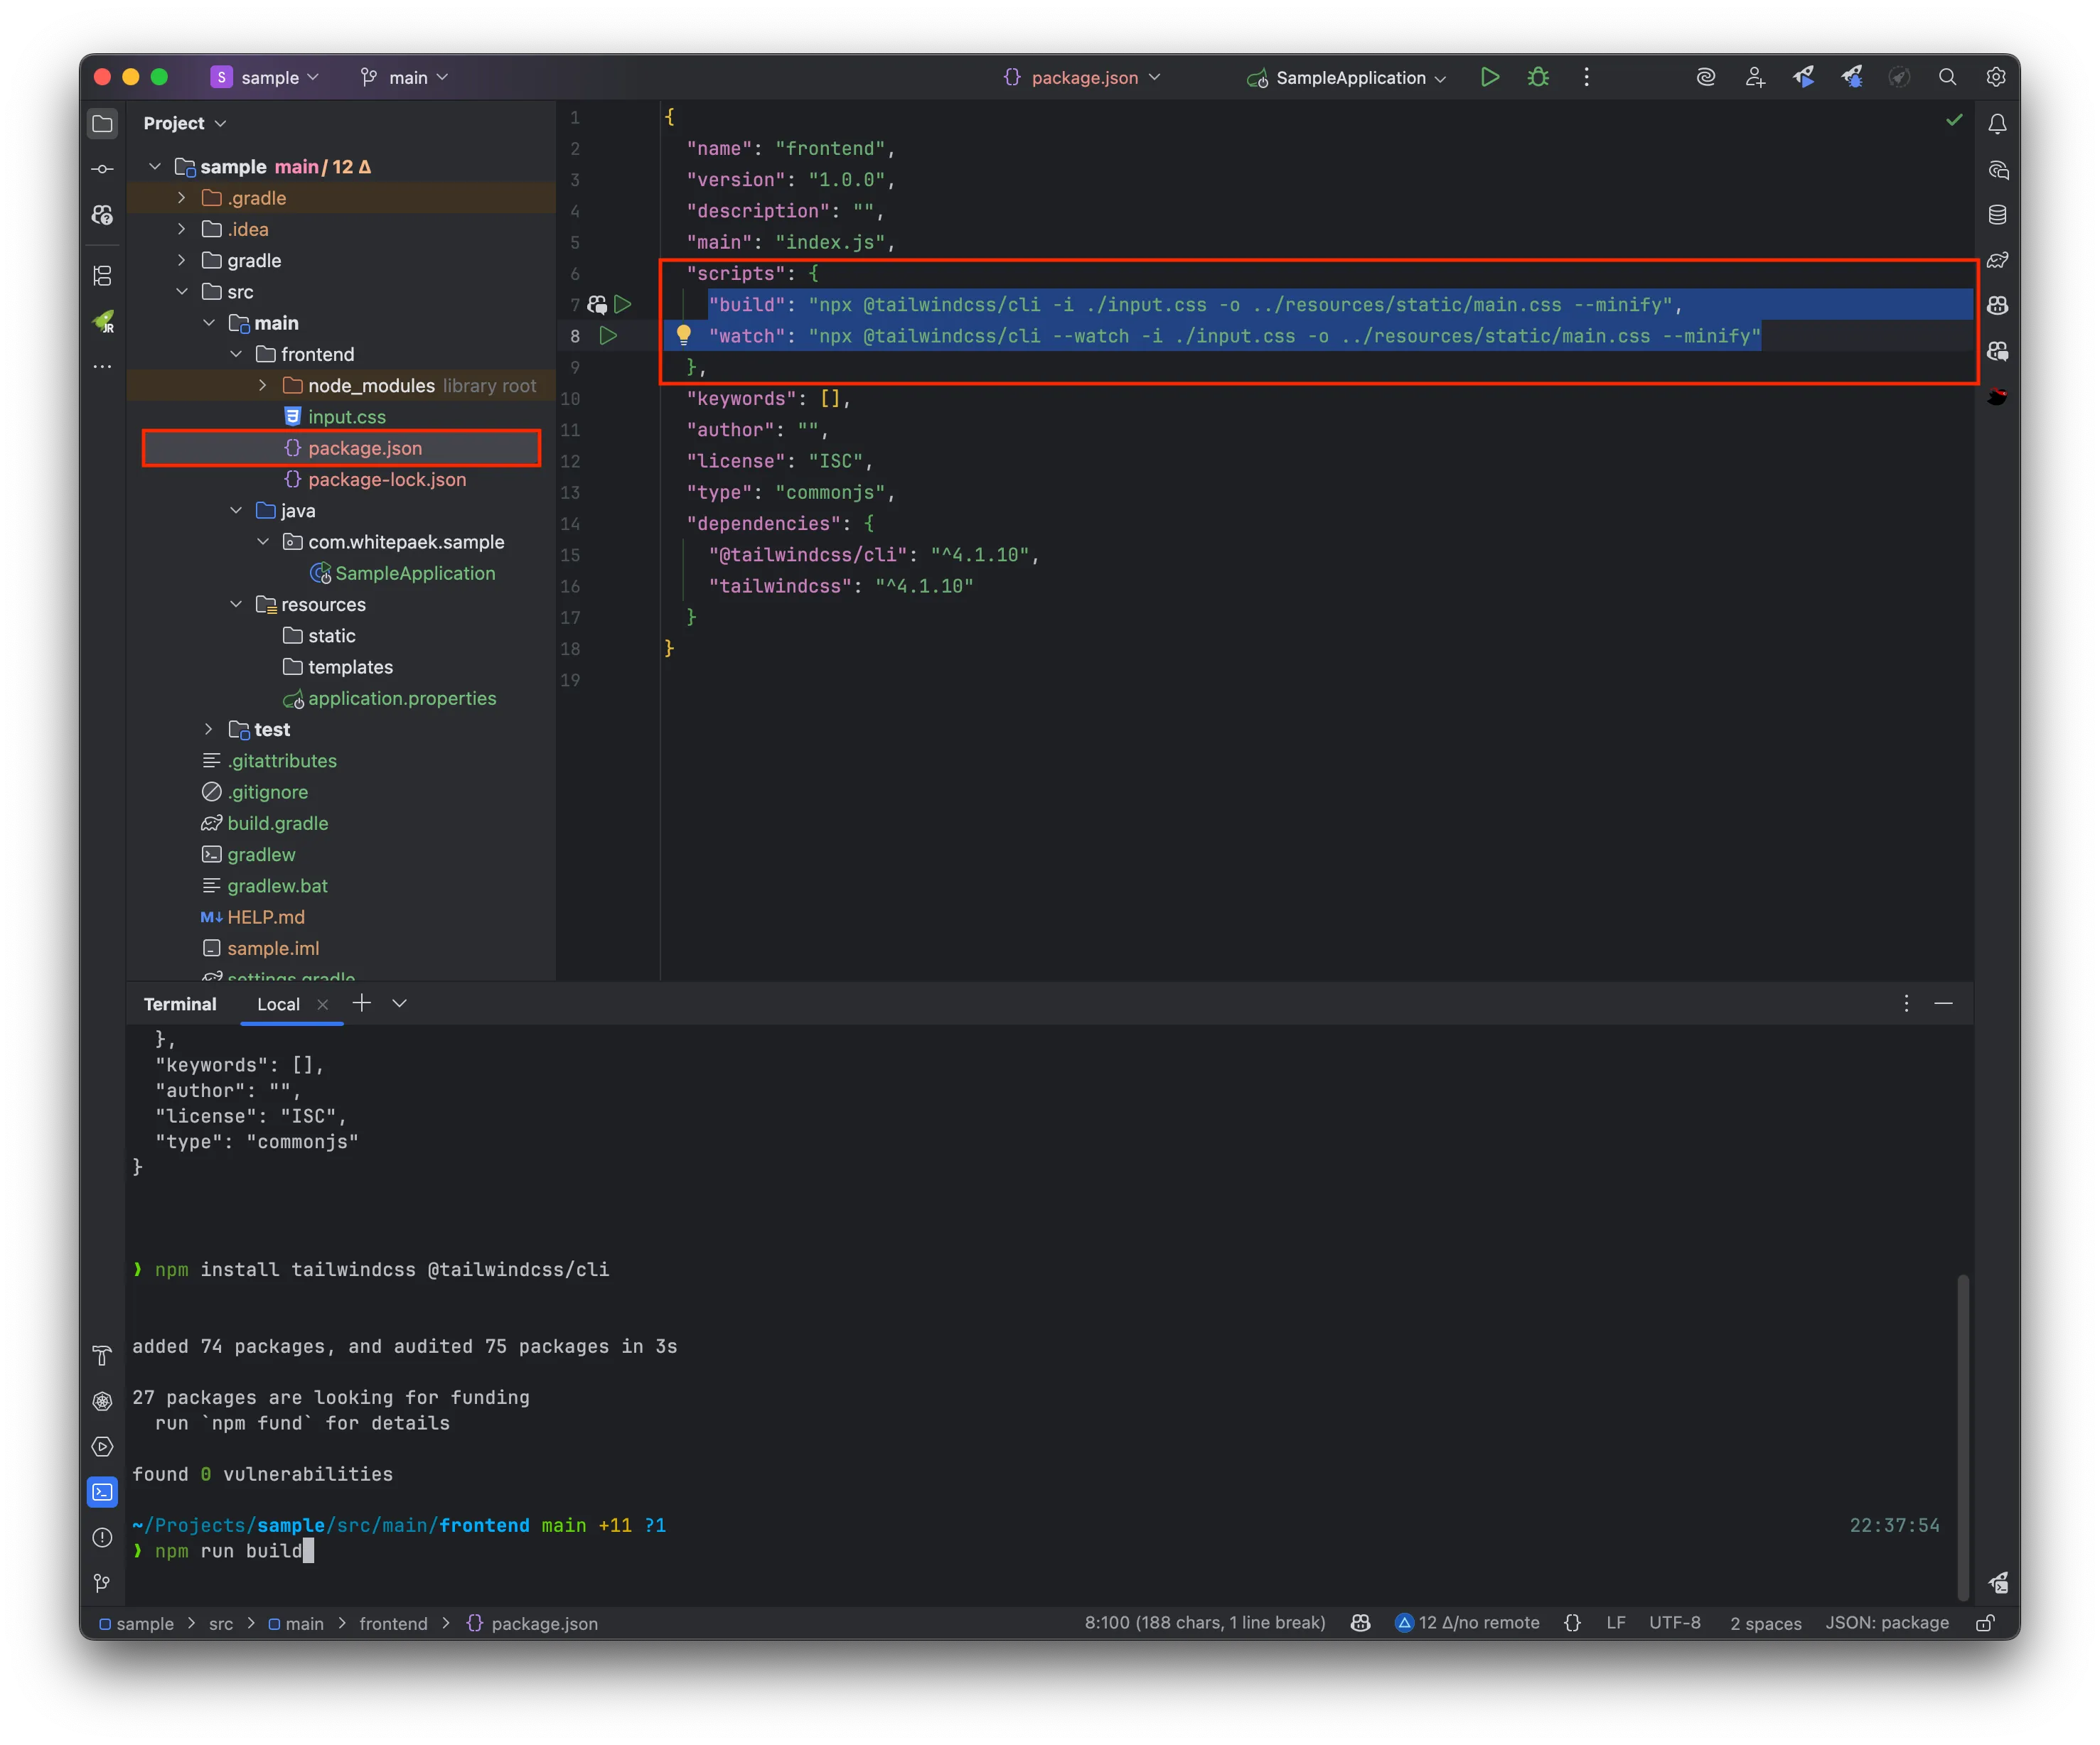Open the Notifications bell icon

1997,124
